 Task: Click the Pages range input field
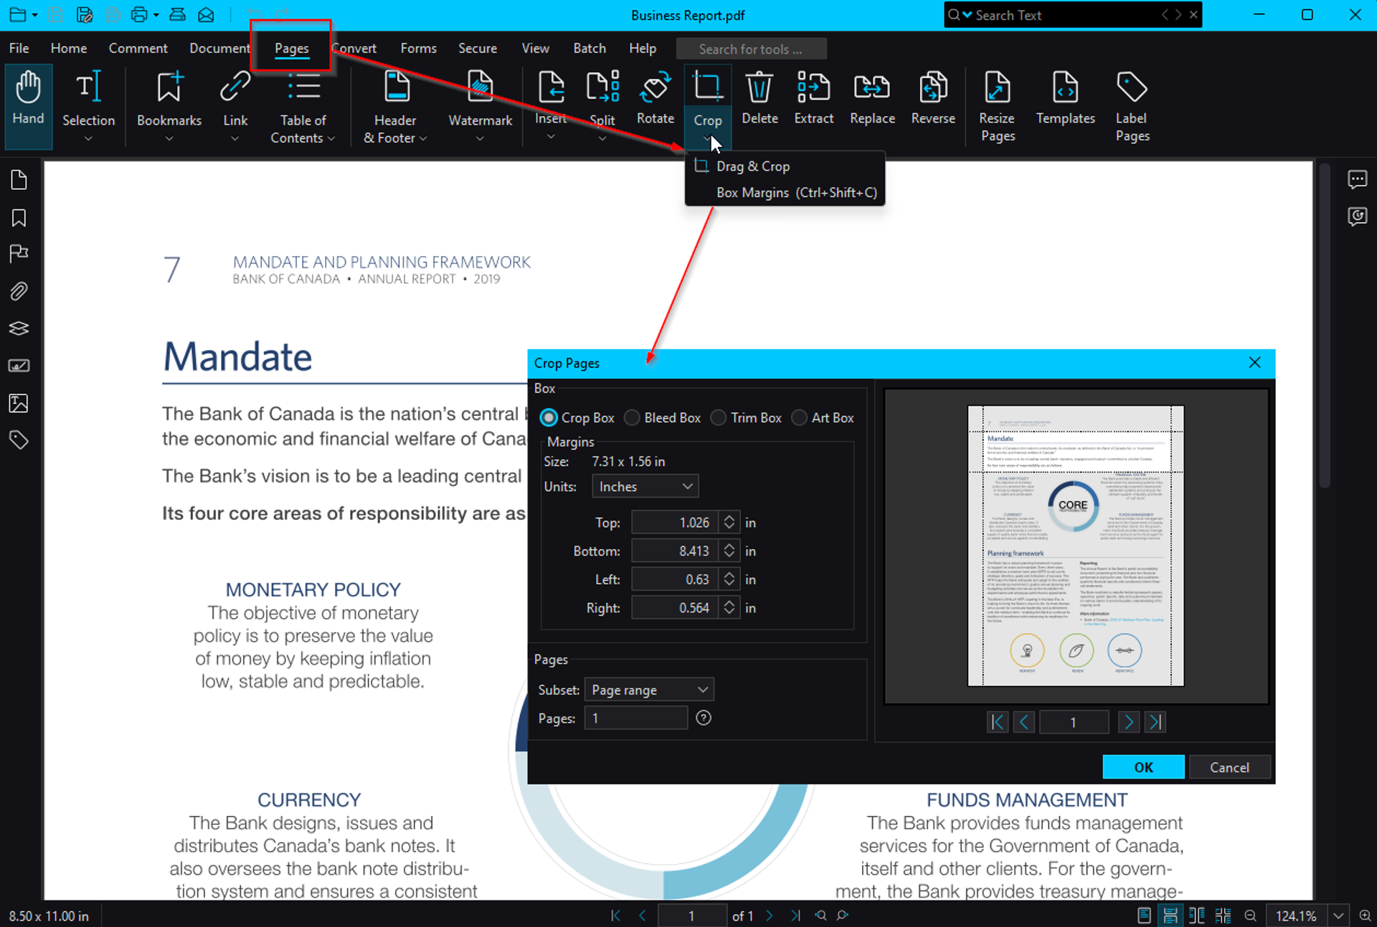(636, 718)
